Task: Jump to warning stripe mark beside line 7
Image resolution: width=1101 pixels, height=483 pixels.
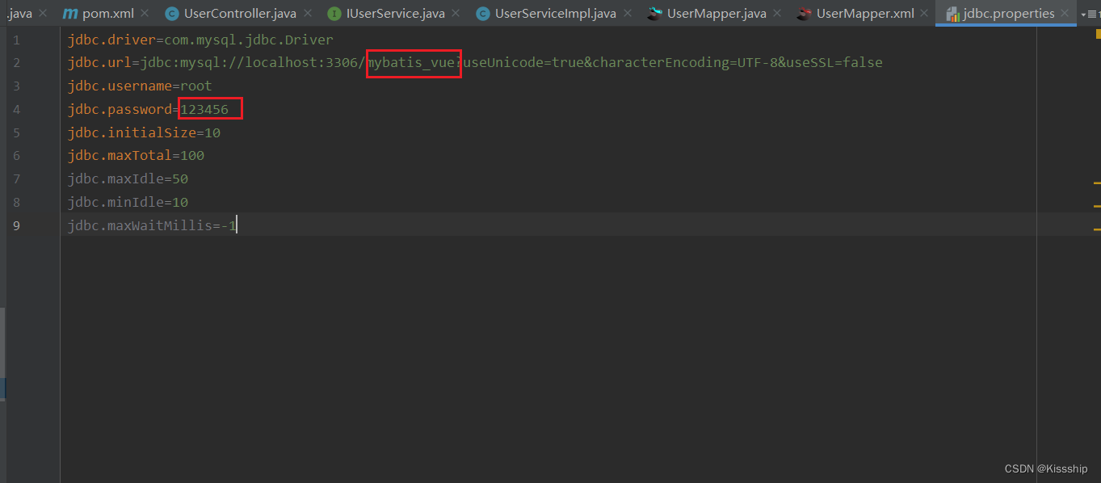Action: tap(1097, 183)
